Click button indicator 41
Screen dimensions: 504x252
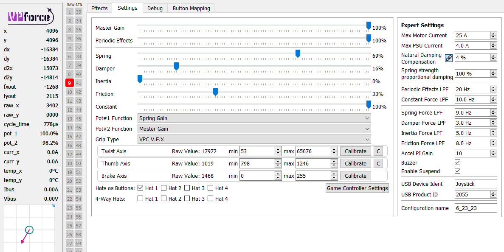[x=79, y=83]
